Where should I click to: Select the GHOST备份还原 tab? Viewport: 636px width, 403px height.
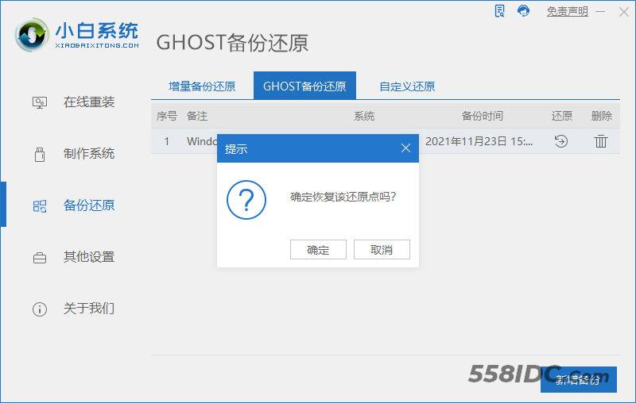(304, 86)
